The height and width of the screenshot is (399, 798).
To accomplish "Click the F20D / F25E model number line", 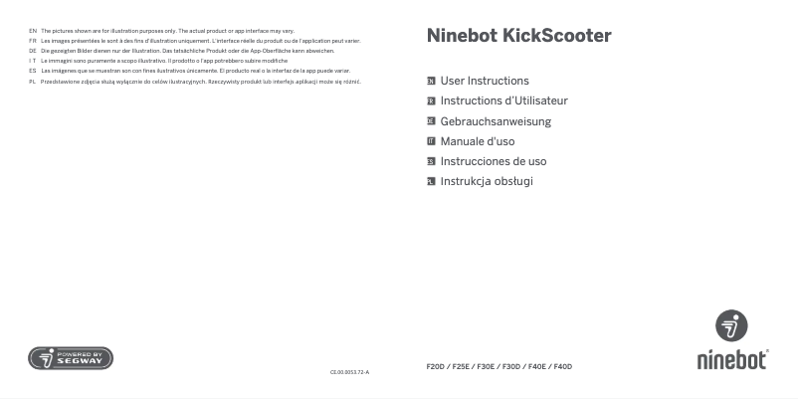I will point(499,367).
